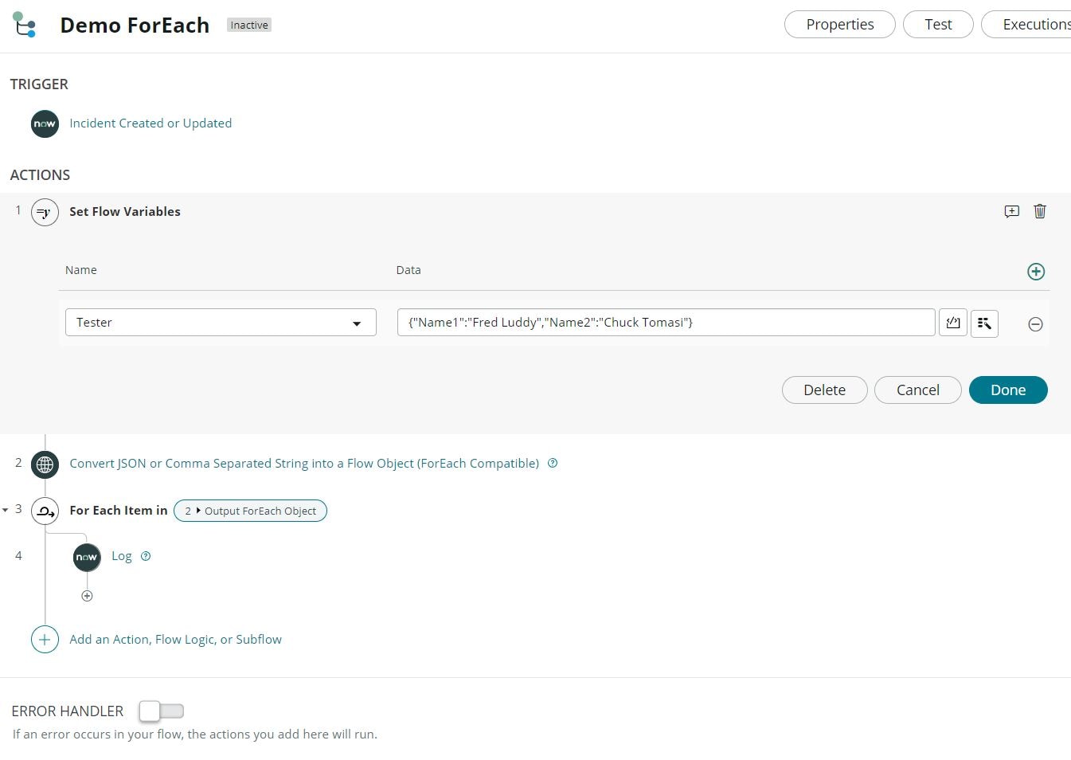Click the small plus under the Log action
This screenshot has width=1071, height=760.
(87, 596)
